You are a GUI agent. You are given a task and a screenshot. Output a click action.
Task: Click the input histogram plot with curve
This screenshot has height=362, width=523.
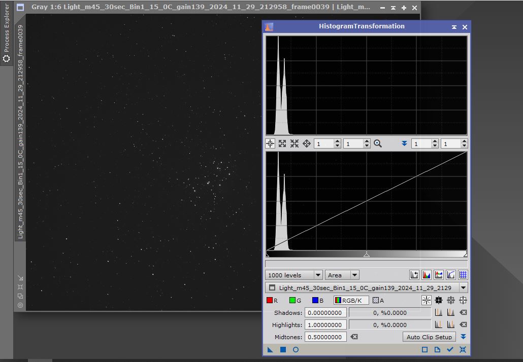pos(366,201)
